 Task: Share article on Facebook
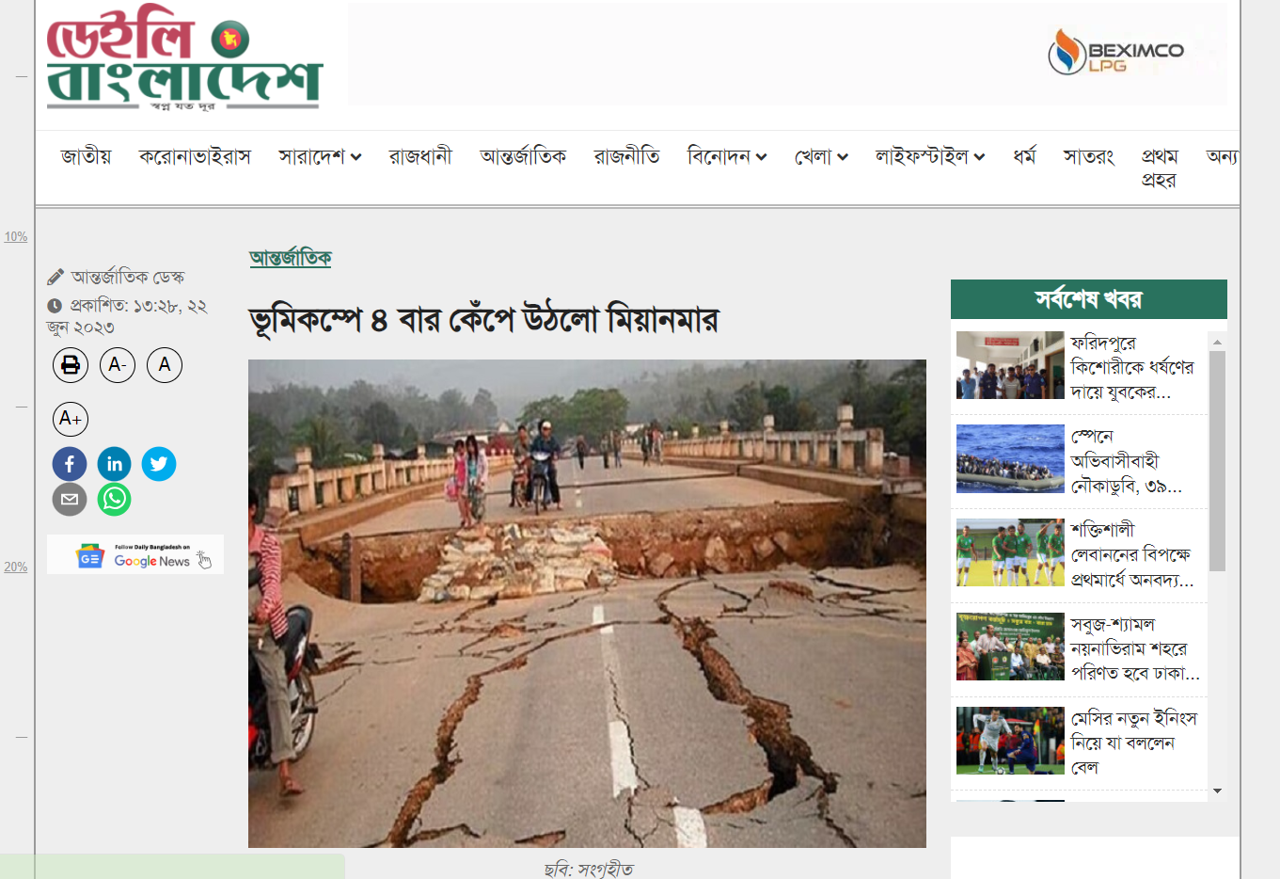point(70,464)
